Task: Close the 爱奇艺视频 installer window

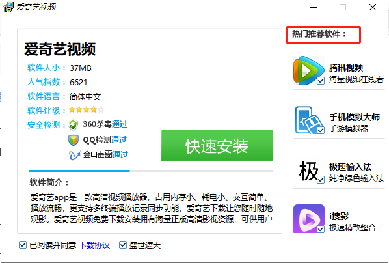Action: click(x=373, y=7)
